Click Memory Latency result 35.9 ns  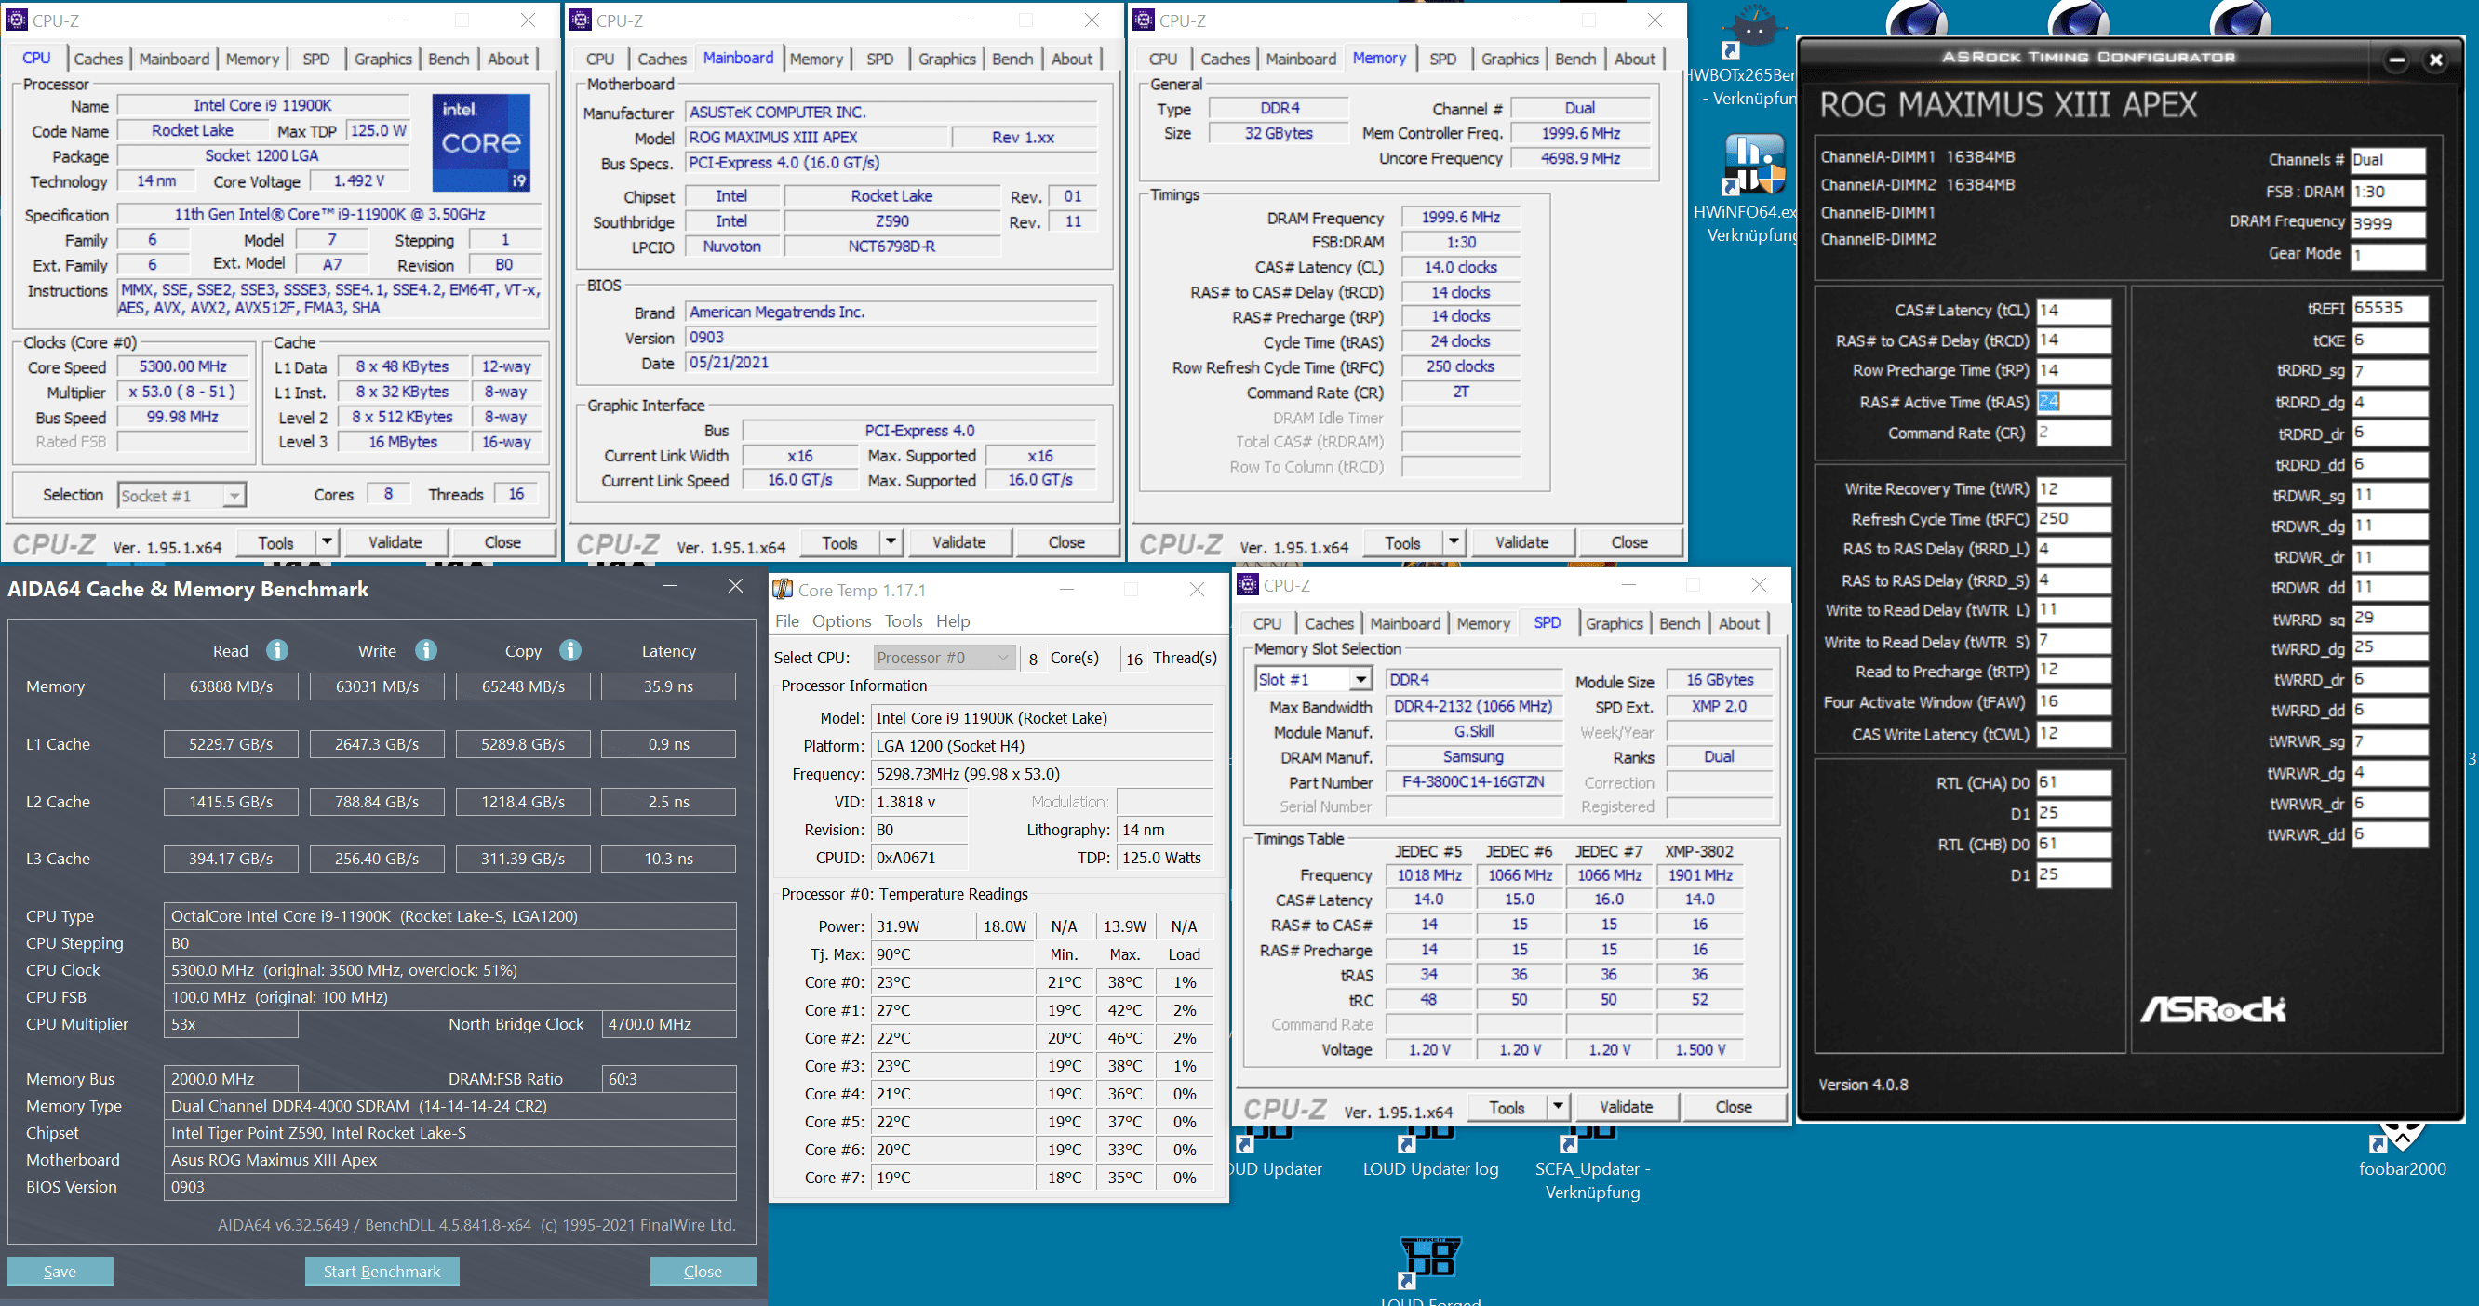click(669, 686)
